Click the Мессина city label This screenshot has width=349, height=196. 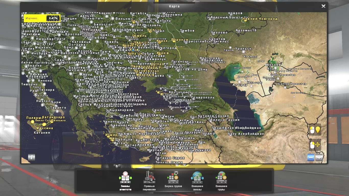44,128
